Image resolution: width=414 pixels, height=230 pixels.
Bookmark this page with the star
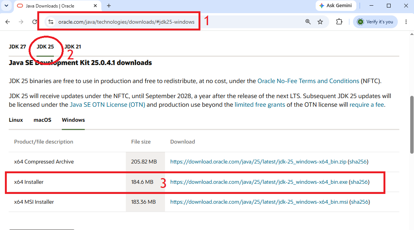point(320,22)
